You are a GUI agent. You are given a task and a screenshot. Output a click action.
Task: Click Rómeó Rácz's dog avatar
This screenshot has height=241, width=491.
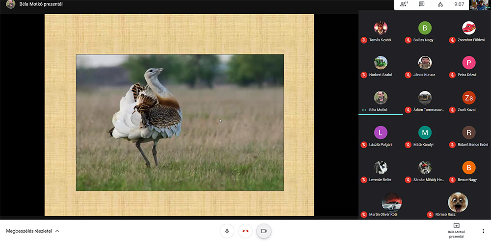pos(458,203)
